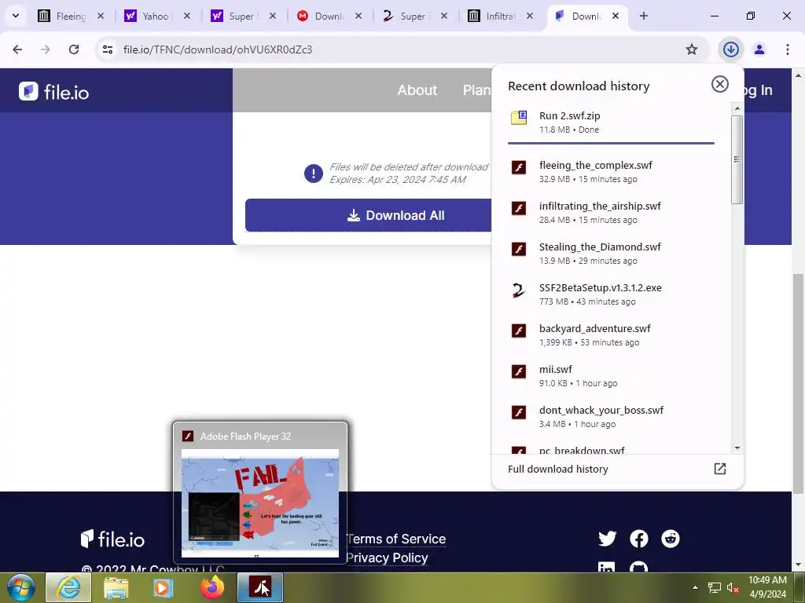Viewport: 805px width, 603px height.
Task: Close the Yahoo Super tab
Action: pos(273,16)
